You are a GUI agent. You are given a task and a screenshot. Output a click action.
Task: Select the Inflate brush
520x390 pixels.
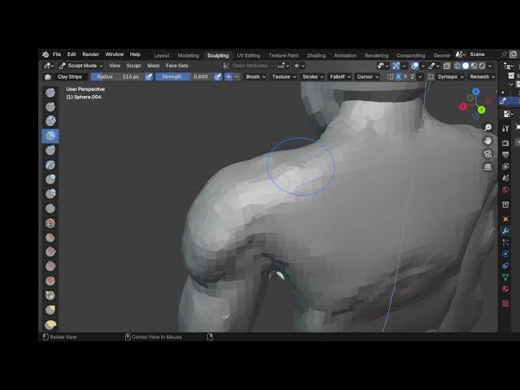click(50, 179)
